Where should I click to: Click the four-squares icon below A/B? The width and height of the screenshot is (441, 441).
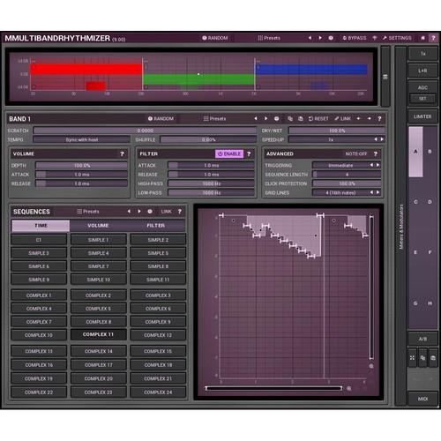(x=412, y=358)
